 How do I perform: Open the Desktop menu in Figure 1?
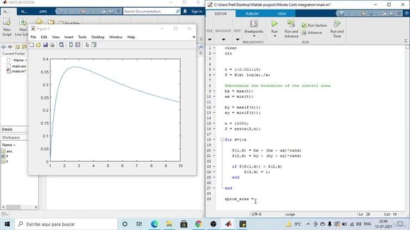[98, 37]
